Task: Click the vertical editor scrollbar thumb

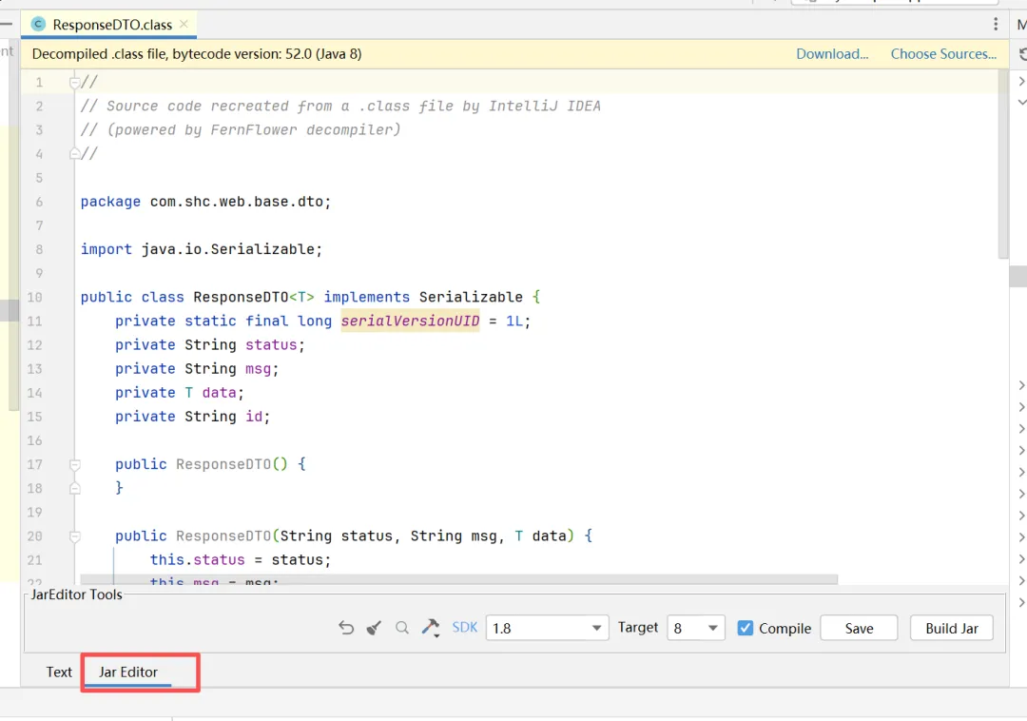Action: pos(1003,164)
